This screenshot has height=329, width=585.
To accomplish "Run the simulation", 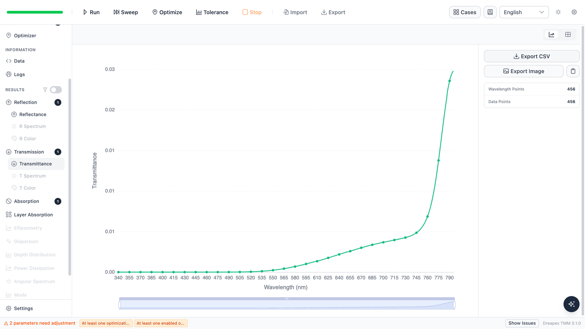I will point(91,12).
